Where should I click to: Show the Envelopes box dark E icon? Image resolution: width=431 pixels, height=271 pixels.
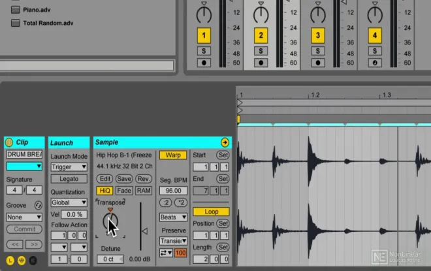33,261
